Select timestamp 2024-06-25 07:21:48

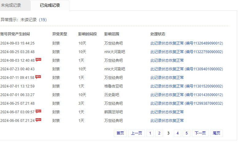point(18,103)
